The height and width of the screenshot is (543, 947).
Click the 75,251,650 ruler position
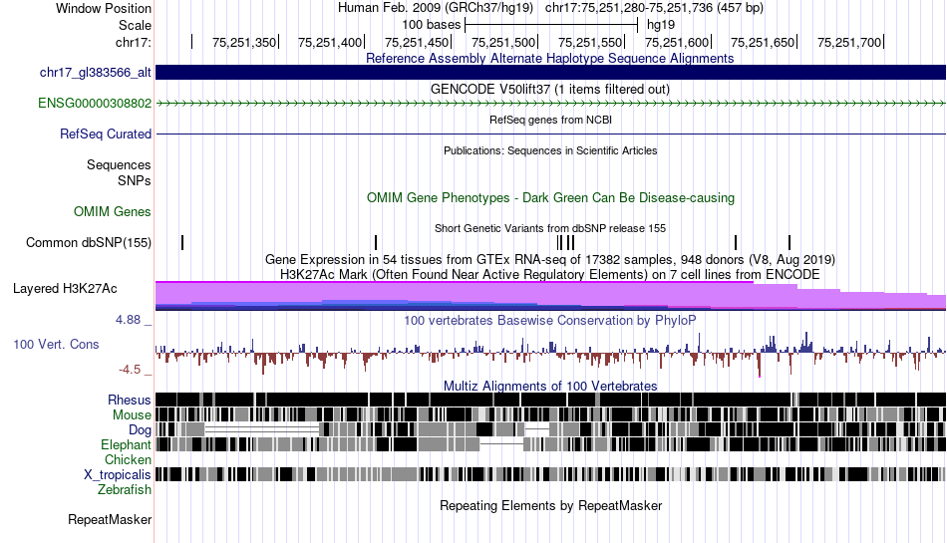pos(763,42)
